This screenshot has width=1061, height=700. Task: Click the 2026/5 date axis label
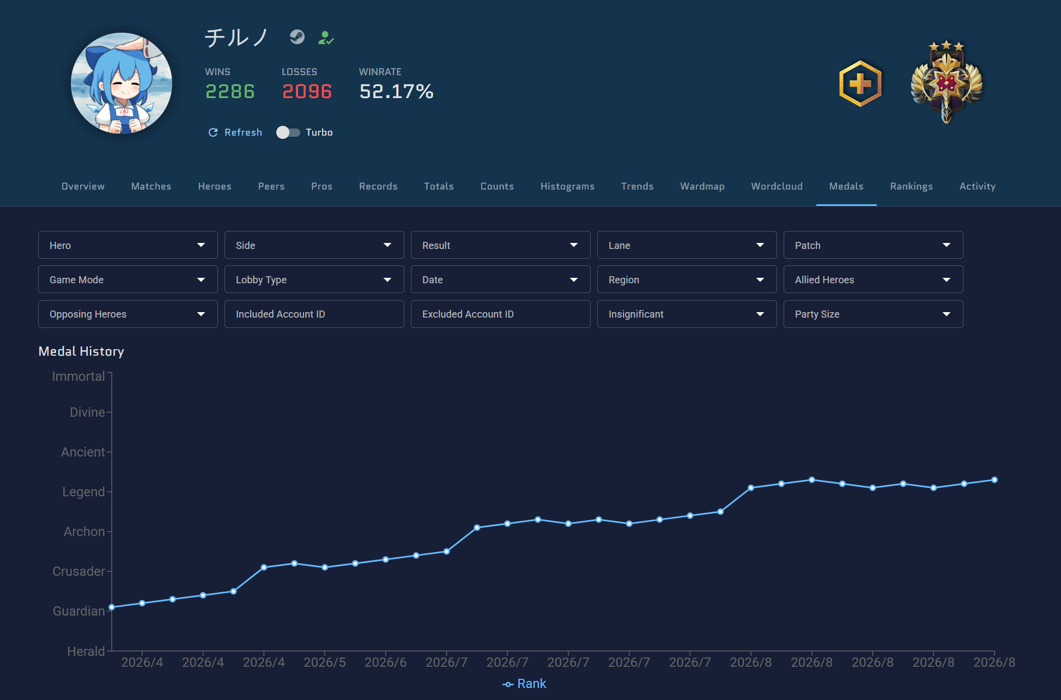coord(325,662)
